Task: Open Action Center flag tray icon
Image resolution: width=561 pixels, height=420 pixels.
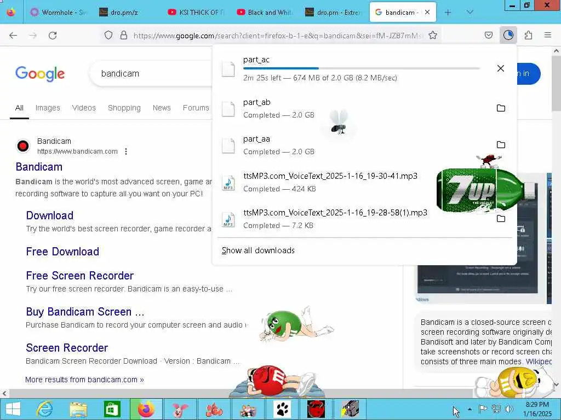Action: point(483,409)
